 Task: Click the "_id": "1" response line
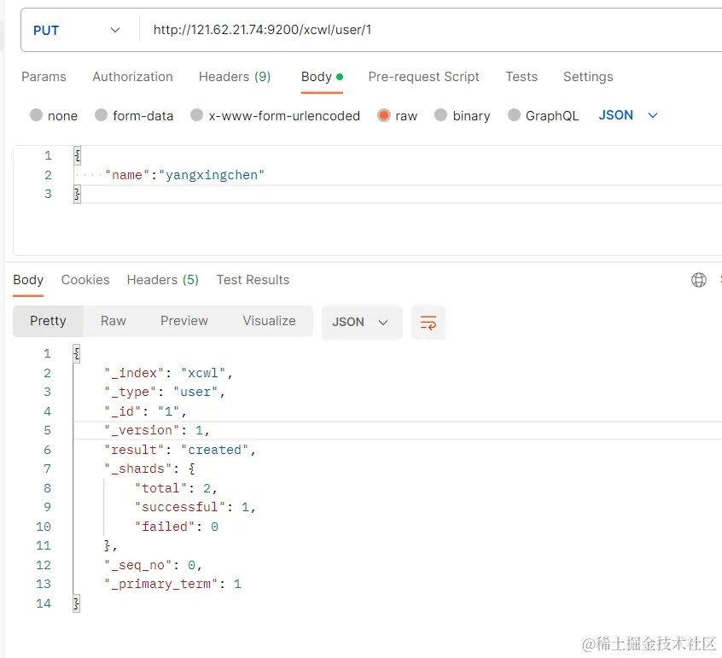coord(145,411)
